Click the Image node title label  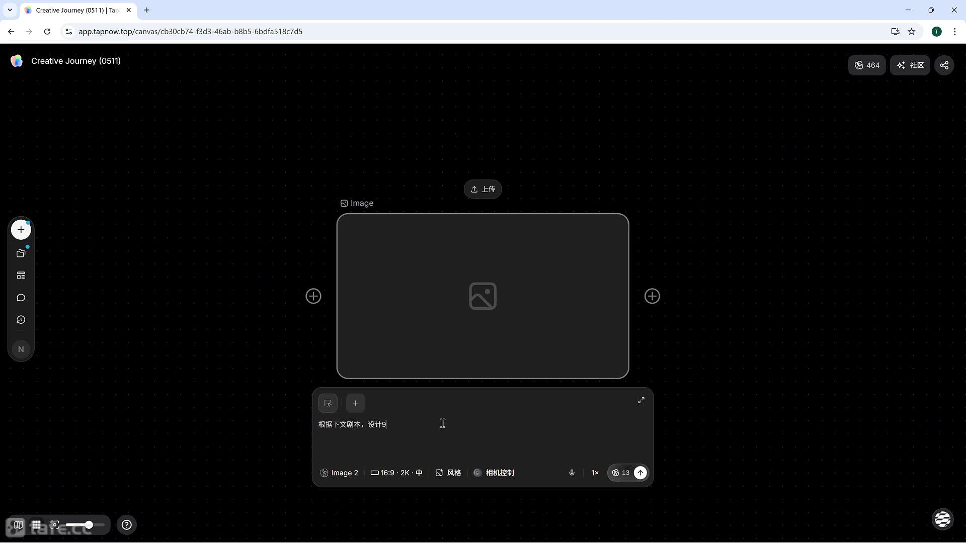(x=357, y=203)
